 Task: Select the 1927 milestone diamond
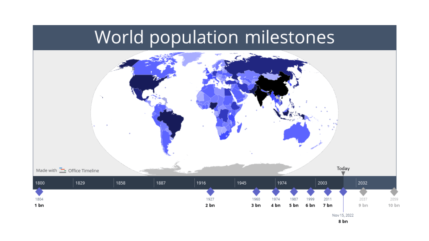click(211, 192)
